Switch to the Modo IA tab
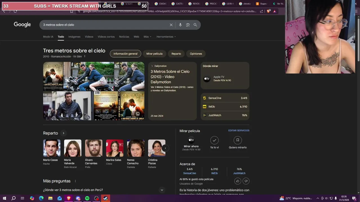Screen dimensions: 360x202 tap(48, 37)
